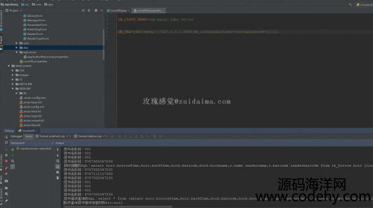Open Struts Assistant side tool window
373x208 pixels.
1,20
